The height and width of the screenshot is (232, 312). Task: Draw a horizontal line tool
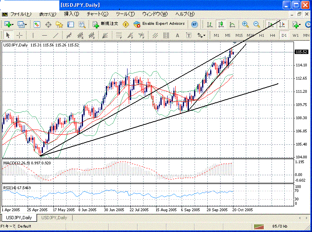44,35
